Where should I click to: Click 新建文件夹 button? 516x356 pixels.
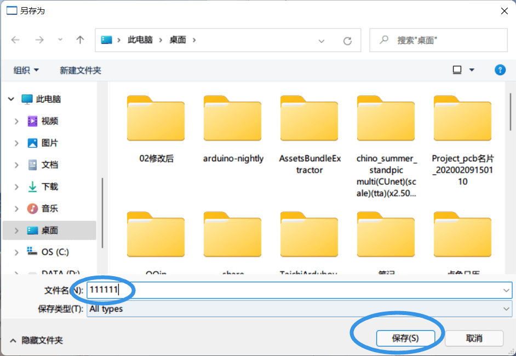click(x=81, y=71)
